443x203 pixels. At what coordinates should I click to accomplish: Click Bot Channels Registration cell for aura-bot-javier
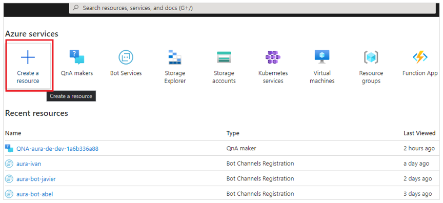(260, 179)
